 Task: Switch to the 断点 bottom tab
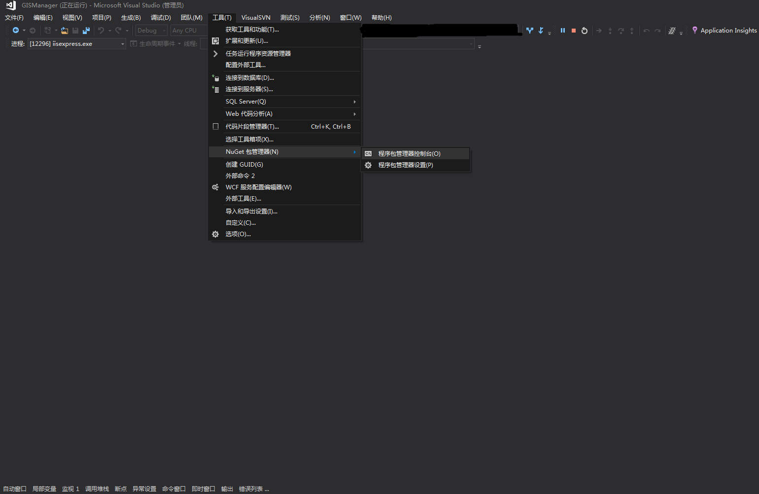pos(121,489)
